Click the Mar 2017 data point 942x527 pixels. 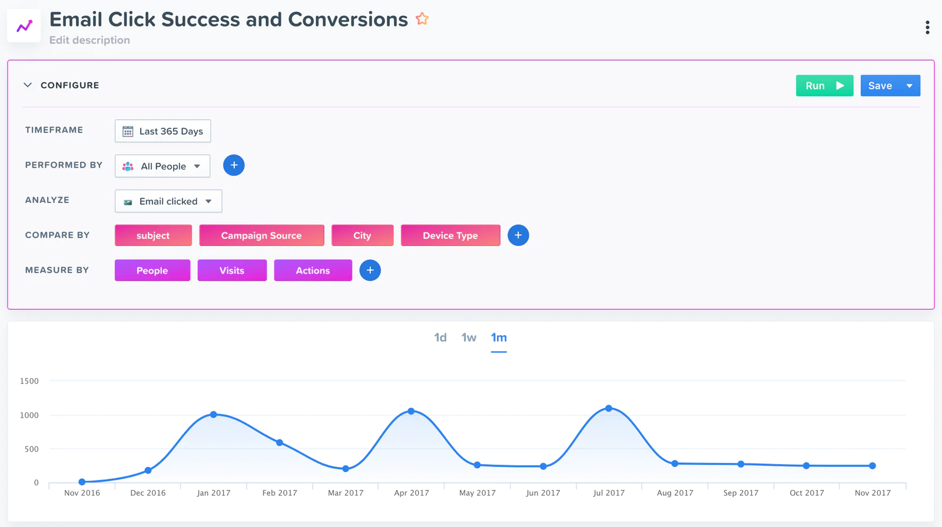coord(346,469)
